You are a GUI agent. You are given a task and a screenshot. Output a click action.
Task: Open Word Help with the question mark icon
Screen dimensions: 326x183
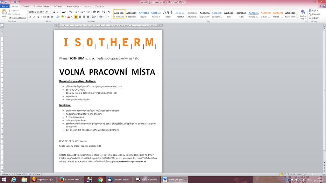(x=323, y=6)
